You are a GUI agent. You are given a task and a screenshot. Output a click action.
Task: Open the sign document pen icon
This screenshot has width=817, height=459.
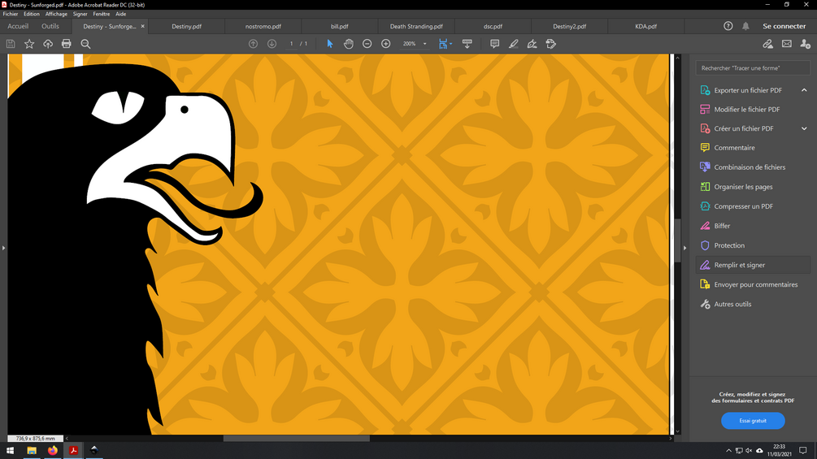click(x=532, y=44)
